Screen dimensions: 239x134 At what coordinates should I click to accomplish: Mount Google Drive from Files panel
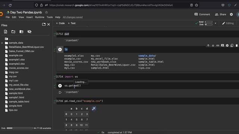point(21,32)
